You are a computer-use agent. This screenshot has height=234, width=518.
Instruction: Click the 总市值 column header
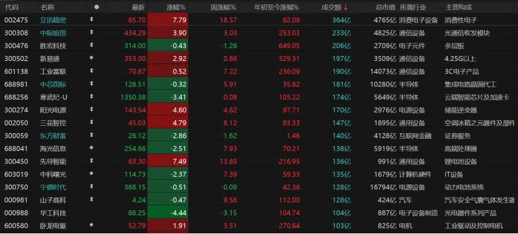pyautogui.click(x=385, y=7)
